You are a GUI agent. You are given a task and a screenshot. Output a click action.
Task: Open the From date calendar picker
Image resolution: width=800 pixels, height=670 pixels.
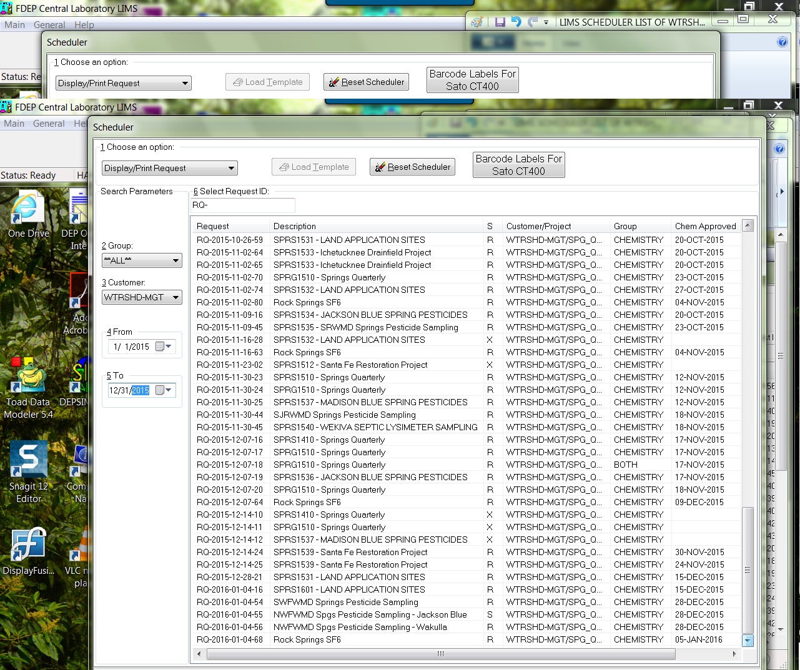(x=164, y=347)
